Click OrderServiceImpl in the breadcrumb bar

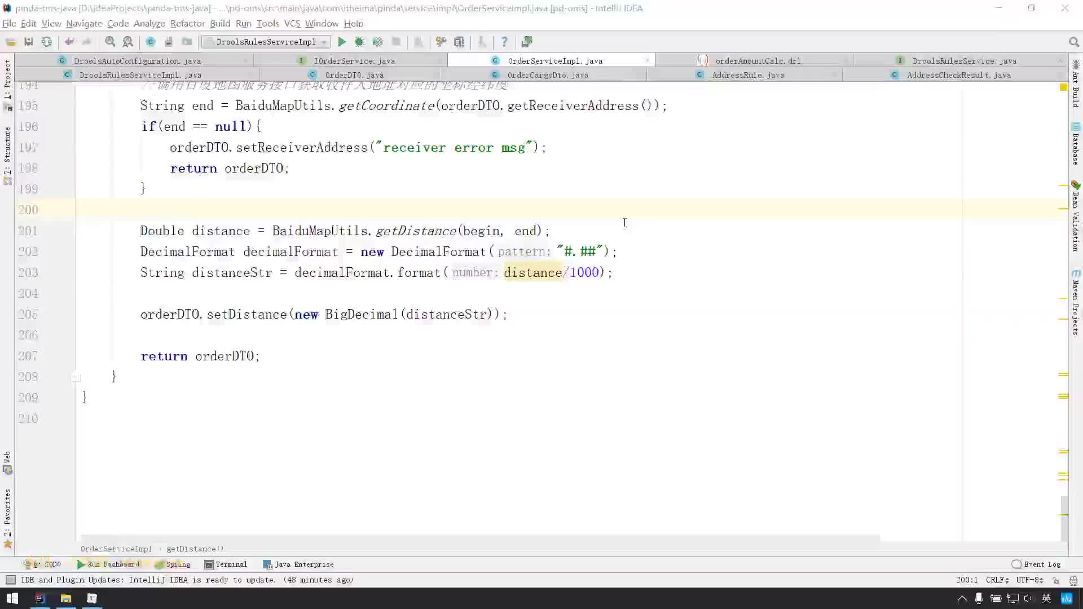116,549
